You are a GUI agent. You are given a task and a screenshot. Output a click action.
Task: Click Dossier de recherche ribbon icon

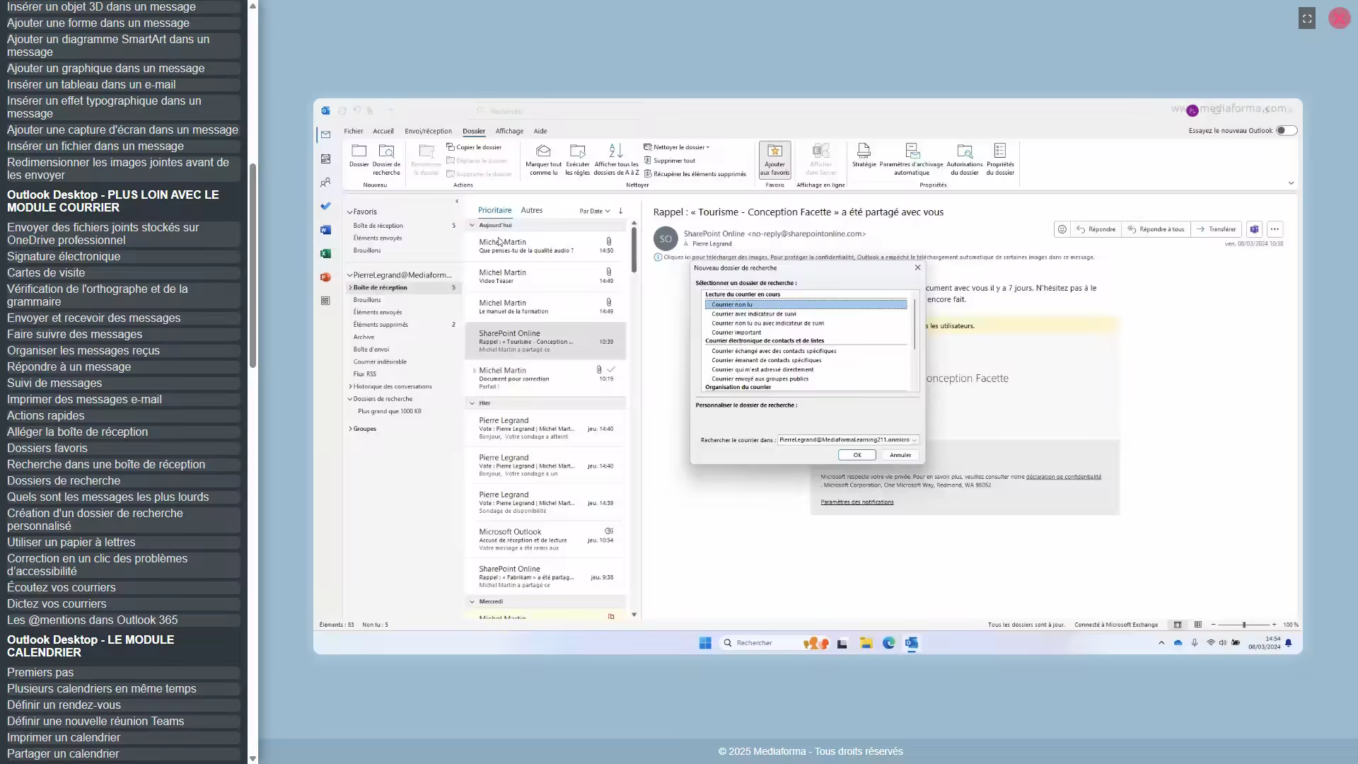[386, 160]
